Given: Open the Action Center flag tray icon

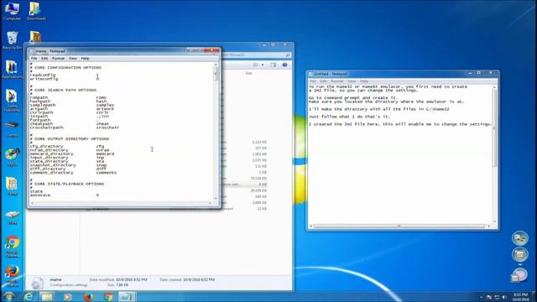Looking at the screenshot, I should point(488,297).
